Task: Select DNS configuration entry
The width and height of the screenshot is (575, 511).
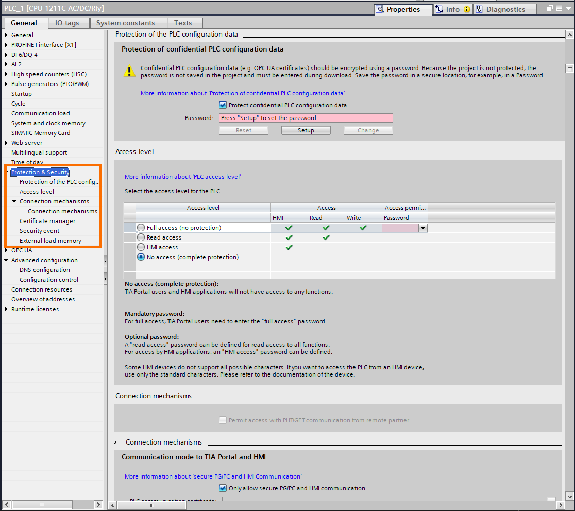Action: tap(45, 270)
